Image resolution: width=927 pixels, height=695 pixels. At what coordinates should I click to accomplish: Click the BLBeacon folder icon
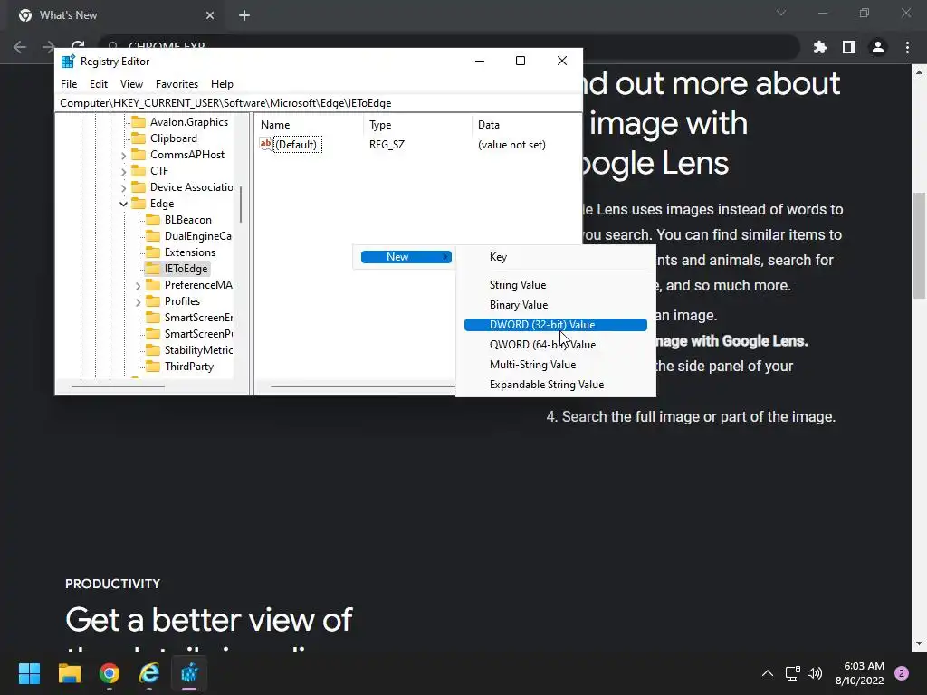[152, 220]
